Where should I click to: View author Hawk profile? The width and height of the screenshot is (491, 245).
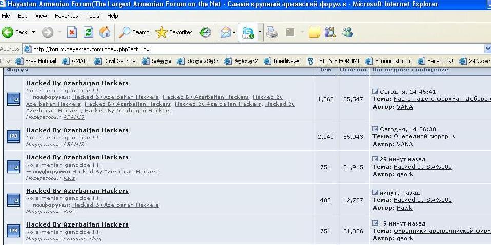[x=404, y=208]
